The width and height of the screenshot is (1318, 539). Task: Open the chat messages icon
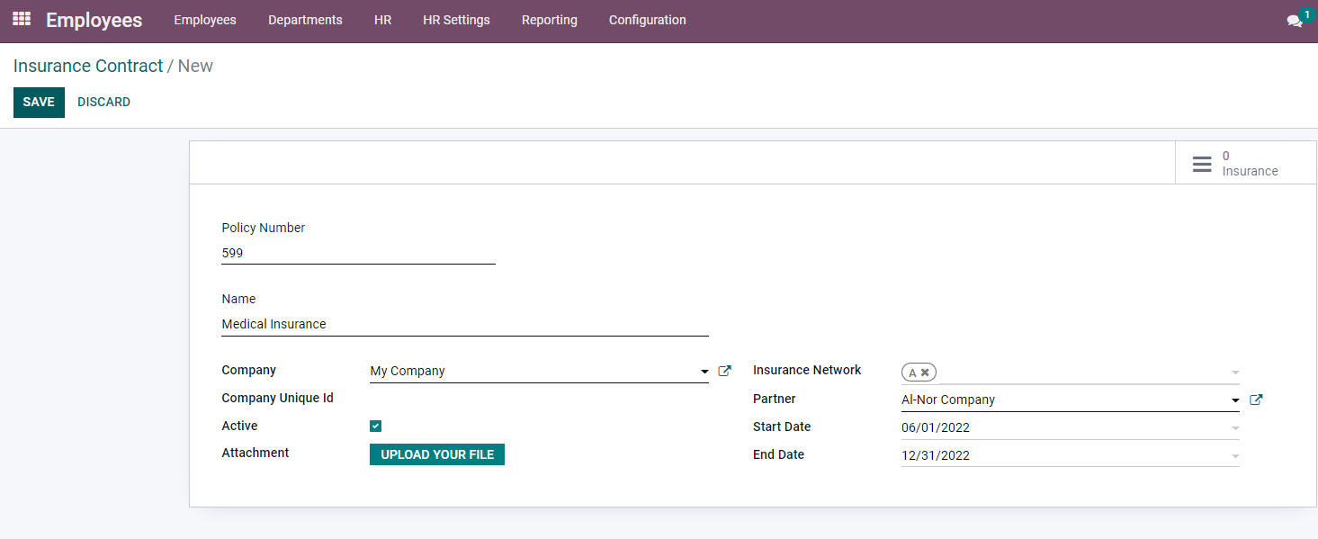point(1294,21)
